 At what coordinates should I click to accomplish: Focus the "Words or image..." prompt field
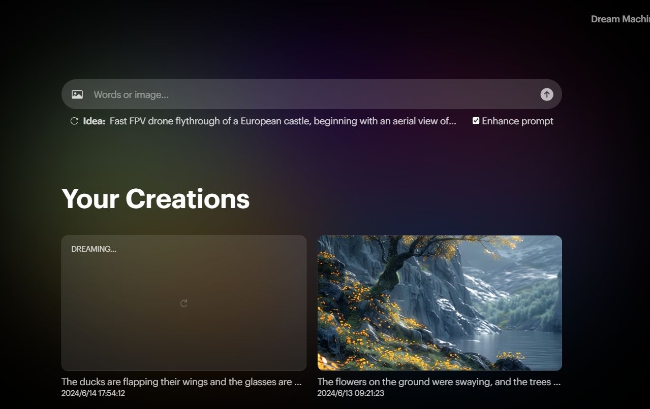(305, 94)
